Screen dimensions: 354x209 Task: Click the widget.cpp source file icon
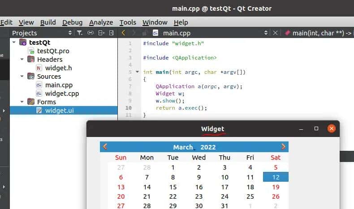click(x=39, y=94)
